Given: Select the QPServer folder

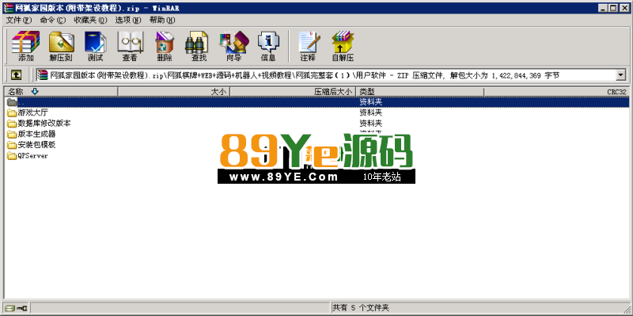Looking at the screenshot, I should point(28,155).
